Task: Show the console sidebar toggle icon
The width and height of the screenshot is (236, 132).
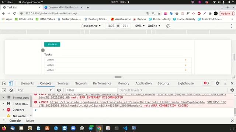Action: coord(4,90)
